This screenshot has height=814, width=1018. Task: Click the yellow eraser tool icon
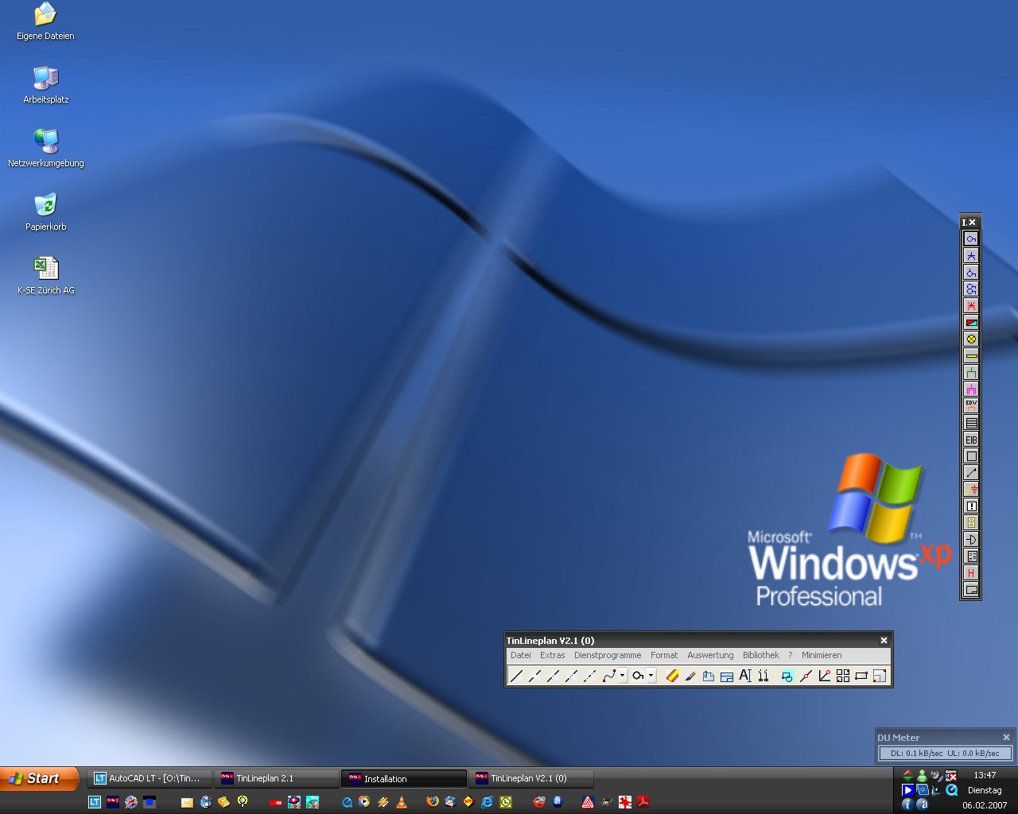(x=672, y=676)
